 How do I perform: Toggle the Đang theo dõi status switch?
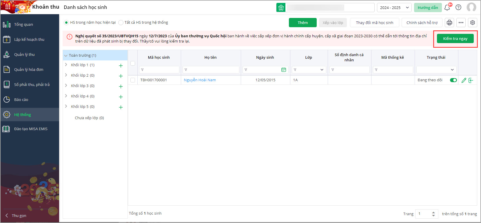pos(453,80)
